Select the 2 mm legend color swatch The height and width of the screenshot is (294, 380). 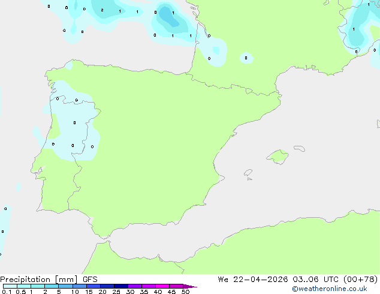(x=52, y=286)
